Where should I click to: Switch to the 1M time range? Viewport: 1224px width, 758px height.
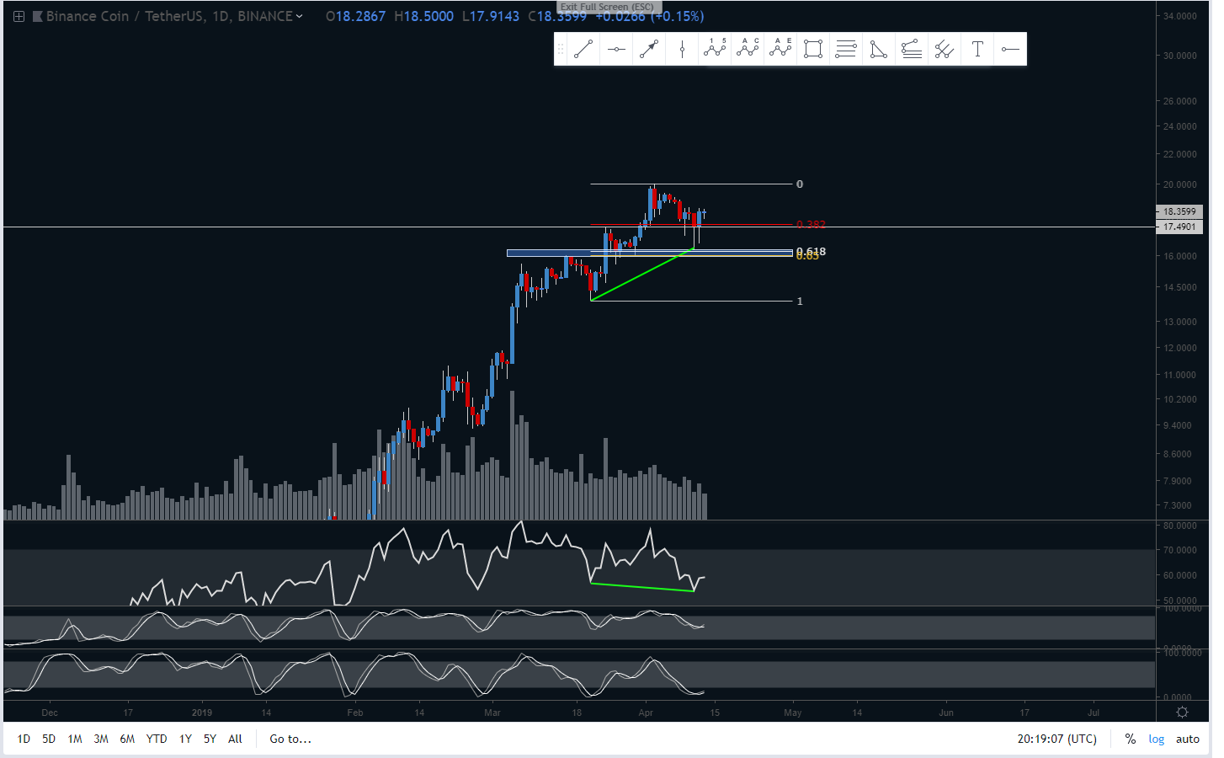click(x=75, y=739)
